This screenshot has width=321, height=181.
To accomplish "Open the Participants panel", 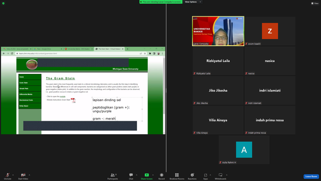I will click(112, 176).
